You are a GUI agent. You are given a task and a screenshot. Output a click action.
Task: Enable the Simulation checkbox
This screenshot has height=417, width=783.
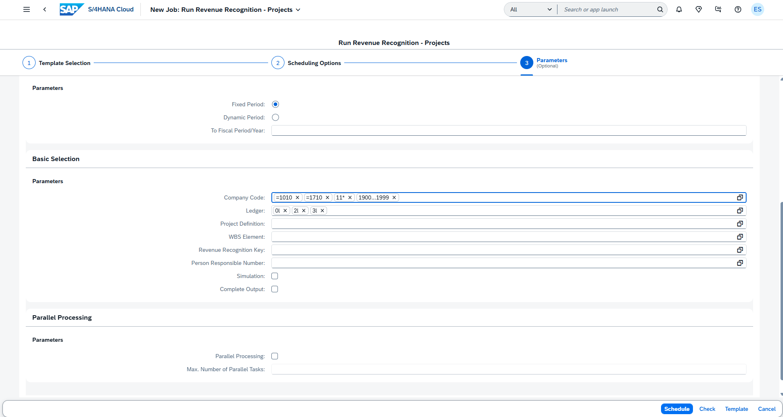point(275,276)
